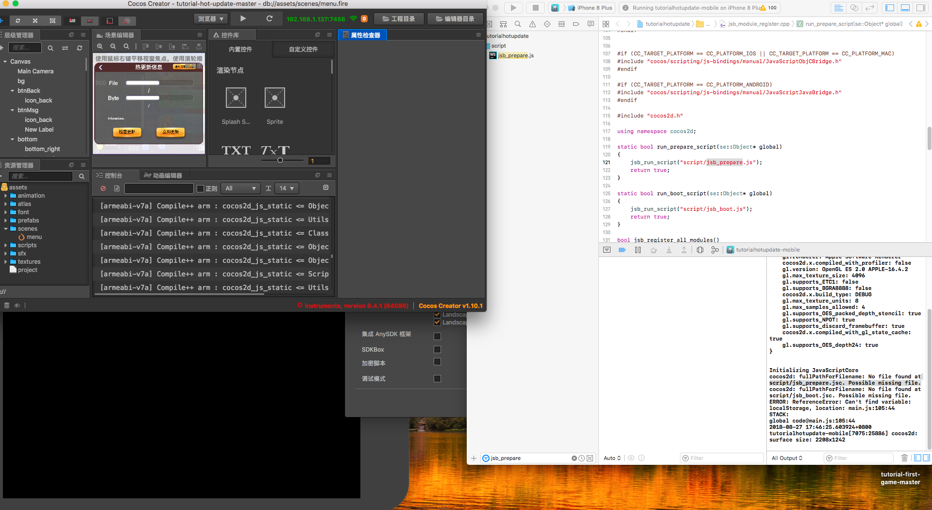The height and width of the screenshot is (510, 932).
Task: Select the rect transform tool in Cocos
Action: click(52, 21)
